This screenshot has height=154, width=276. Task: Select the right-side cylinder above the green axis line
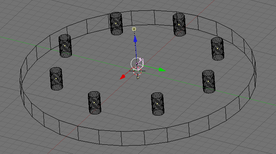(x=217, y=49)
